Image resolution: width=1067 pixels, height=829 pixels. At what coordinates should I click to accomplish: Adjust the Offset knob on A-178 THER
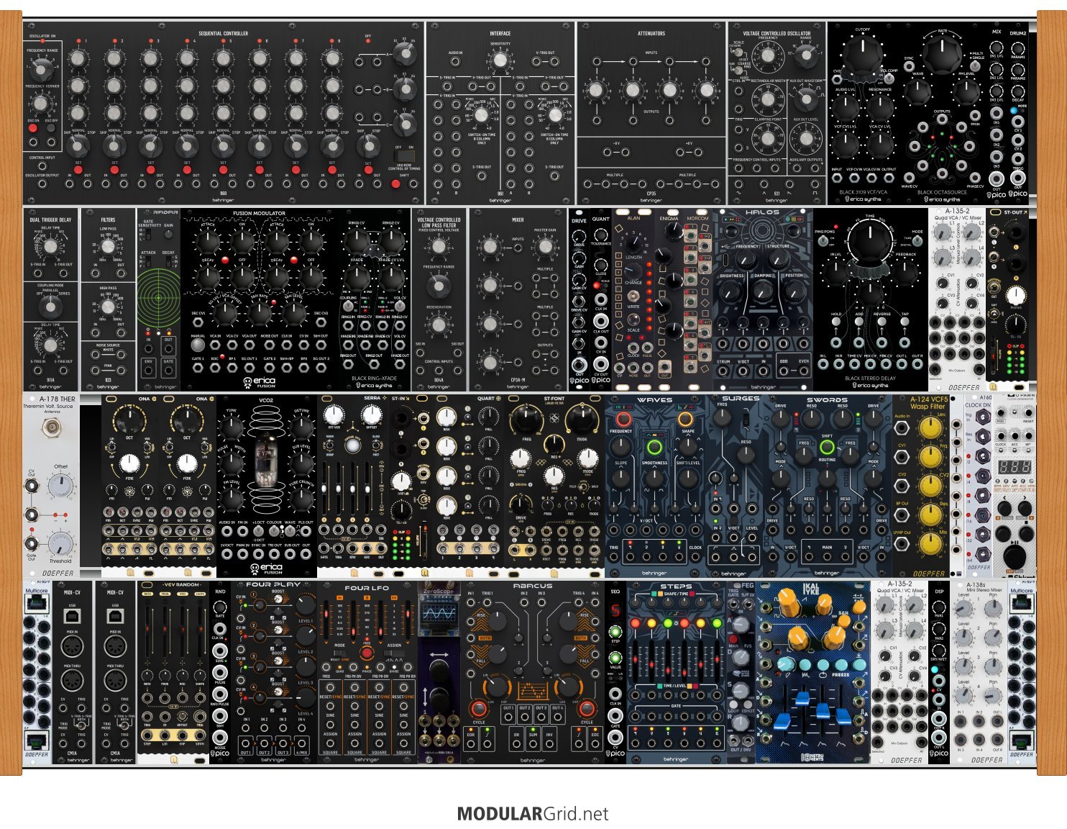click(x=60, y=486)
